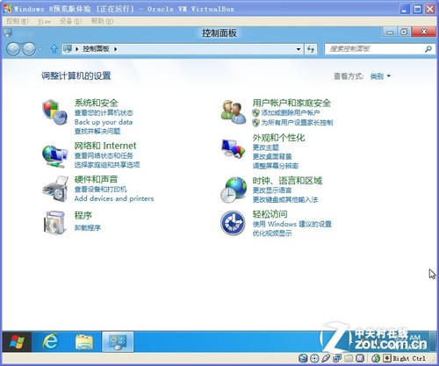Open File Explorer from the taskbar

click(x=84, y=341)
